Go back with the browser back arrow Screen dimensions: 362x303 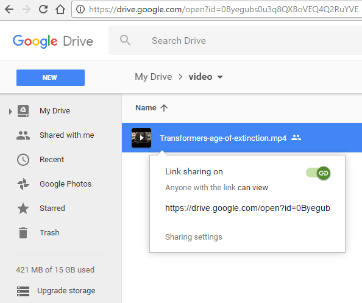pyautogui.click(x=9, y=10)
